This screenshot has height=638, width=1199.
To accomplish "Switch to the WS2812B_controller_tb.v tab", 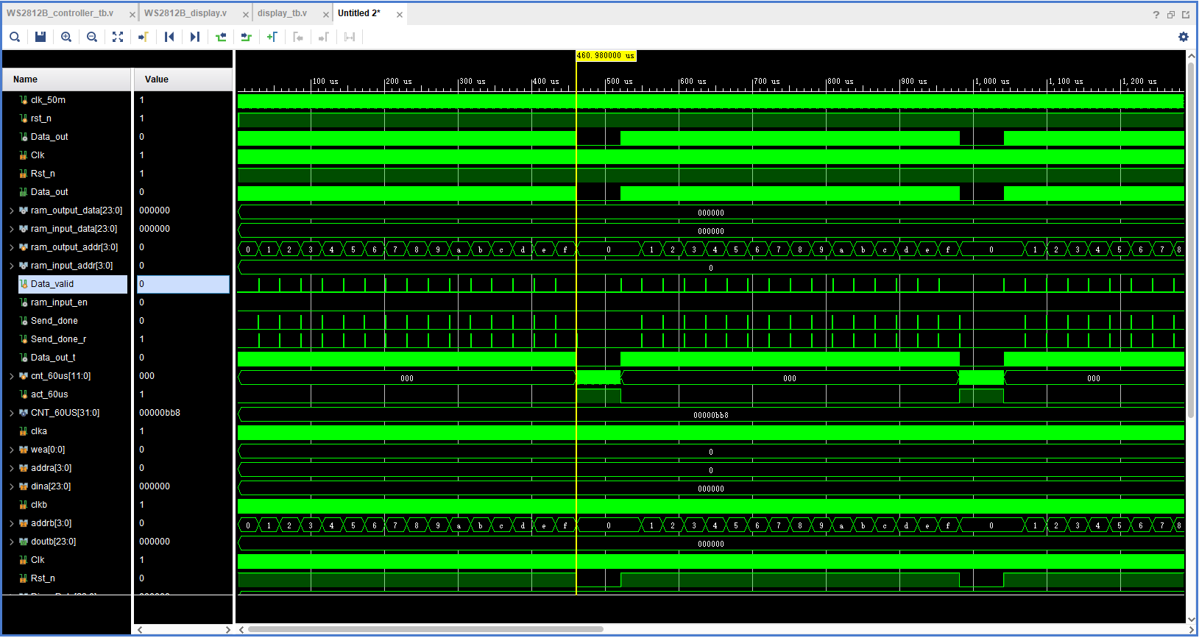I will (x=60, y=13).
